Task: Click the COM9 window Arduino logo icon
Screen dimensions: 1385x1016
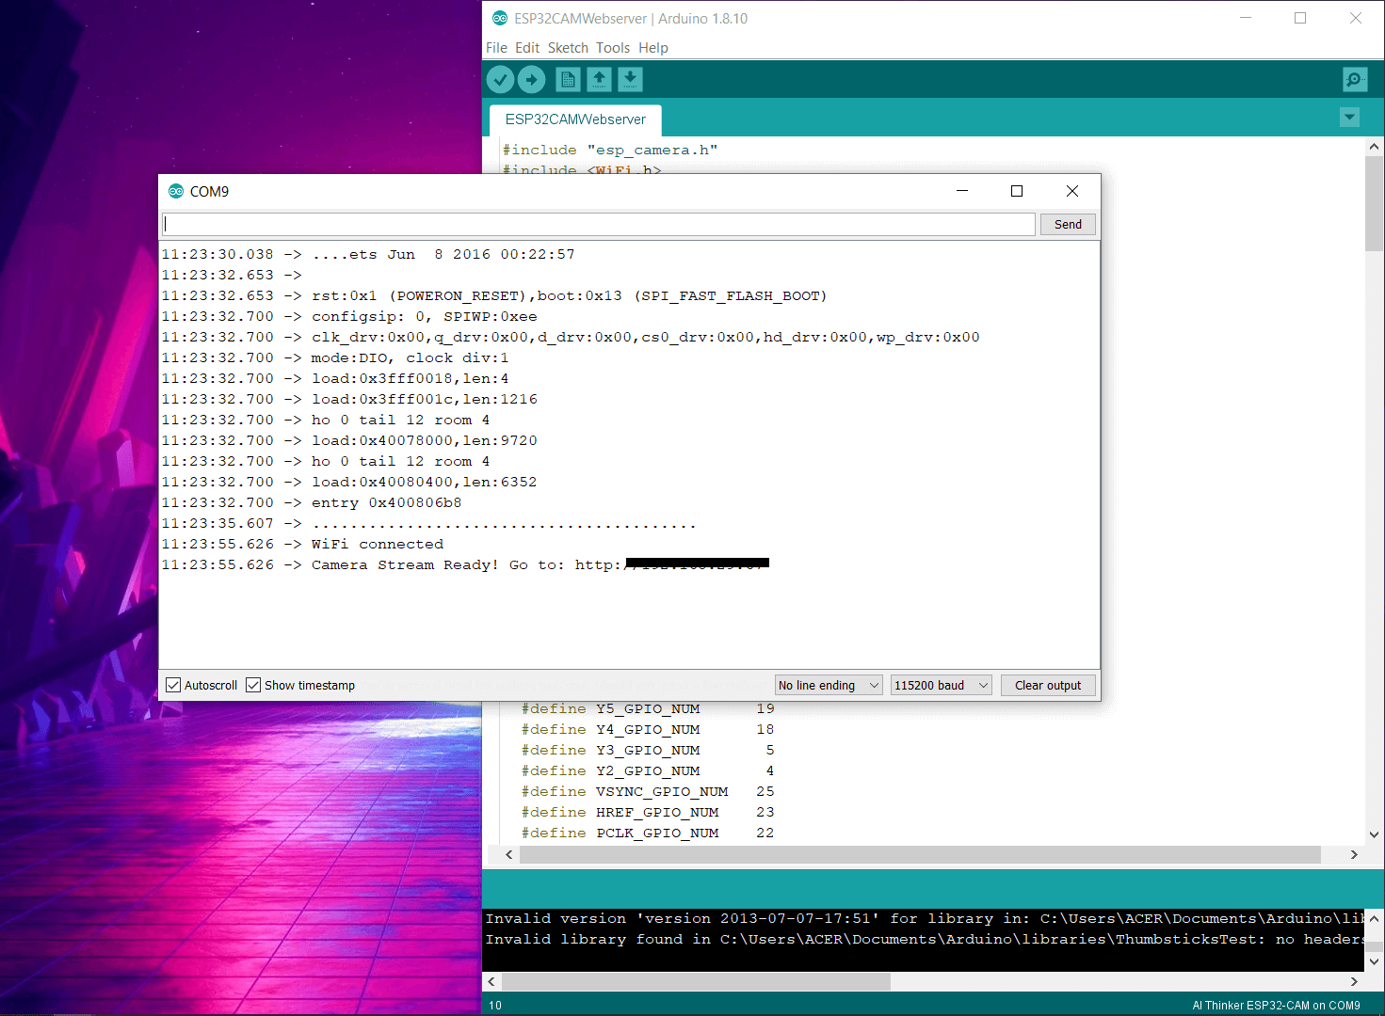Action: [x=176, y=191]
